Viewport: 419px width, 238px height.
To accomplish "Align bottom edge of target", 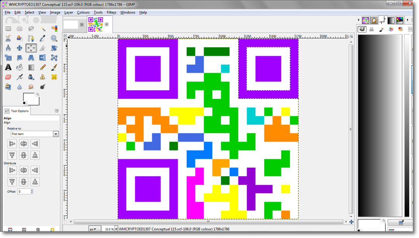I will (x=35, y=155).
